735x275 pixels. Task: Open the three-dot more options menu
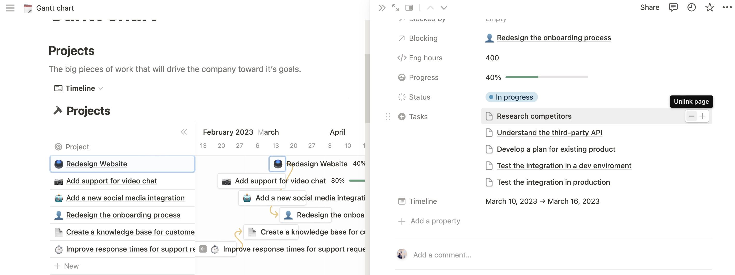pos(727,7)
